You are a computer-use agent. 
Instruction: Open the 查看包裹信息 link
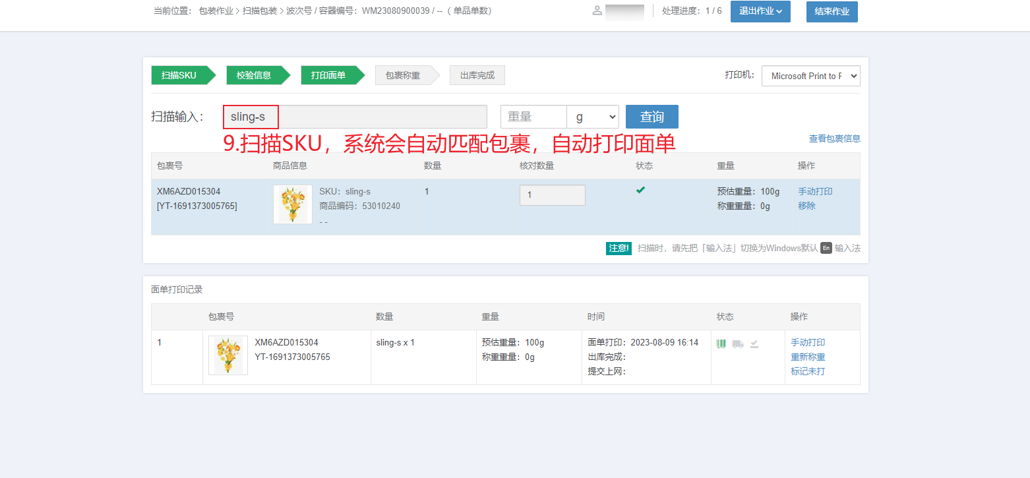point(834,138)
